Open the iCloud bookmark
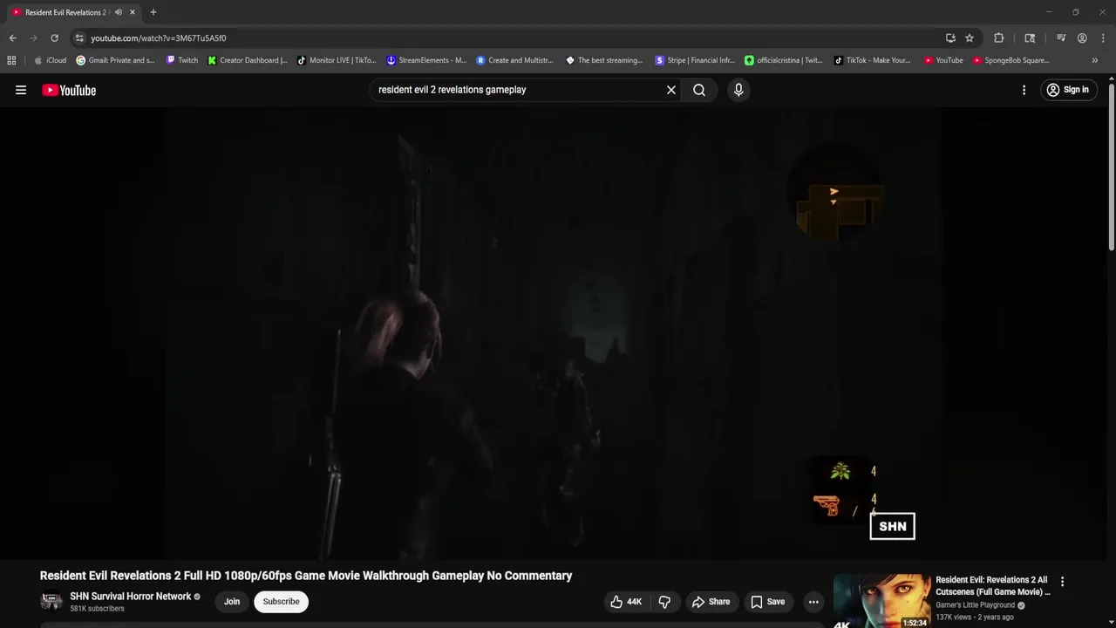The width and height of the screenshot is (1116, 628). (x=50, y=60)
